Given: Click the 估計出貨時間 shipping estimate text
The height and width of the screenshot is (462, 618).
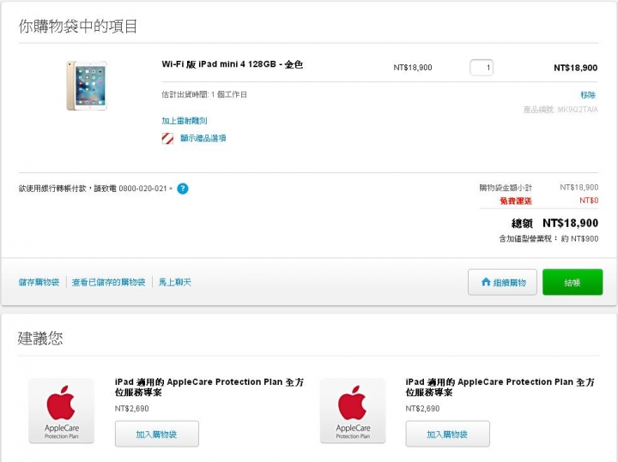Looking at the screenshot, I should (x=204, y=94).
